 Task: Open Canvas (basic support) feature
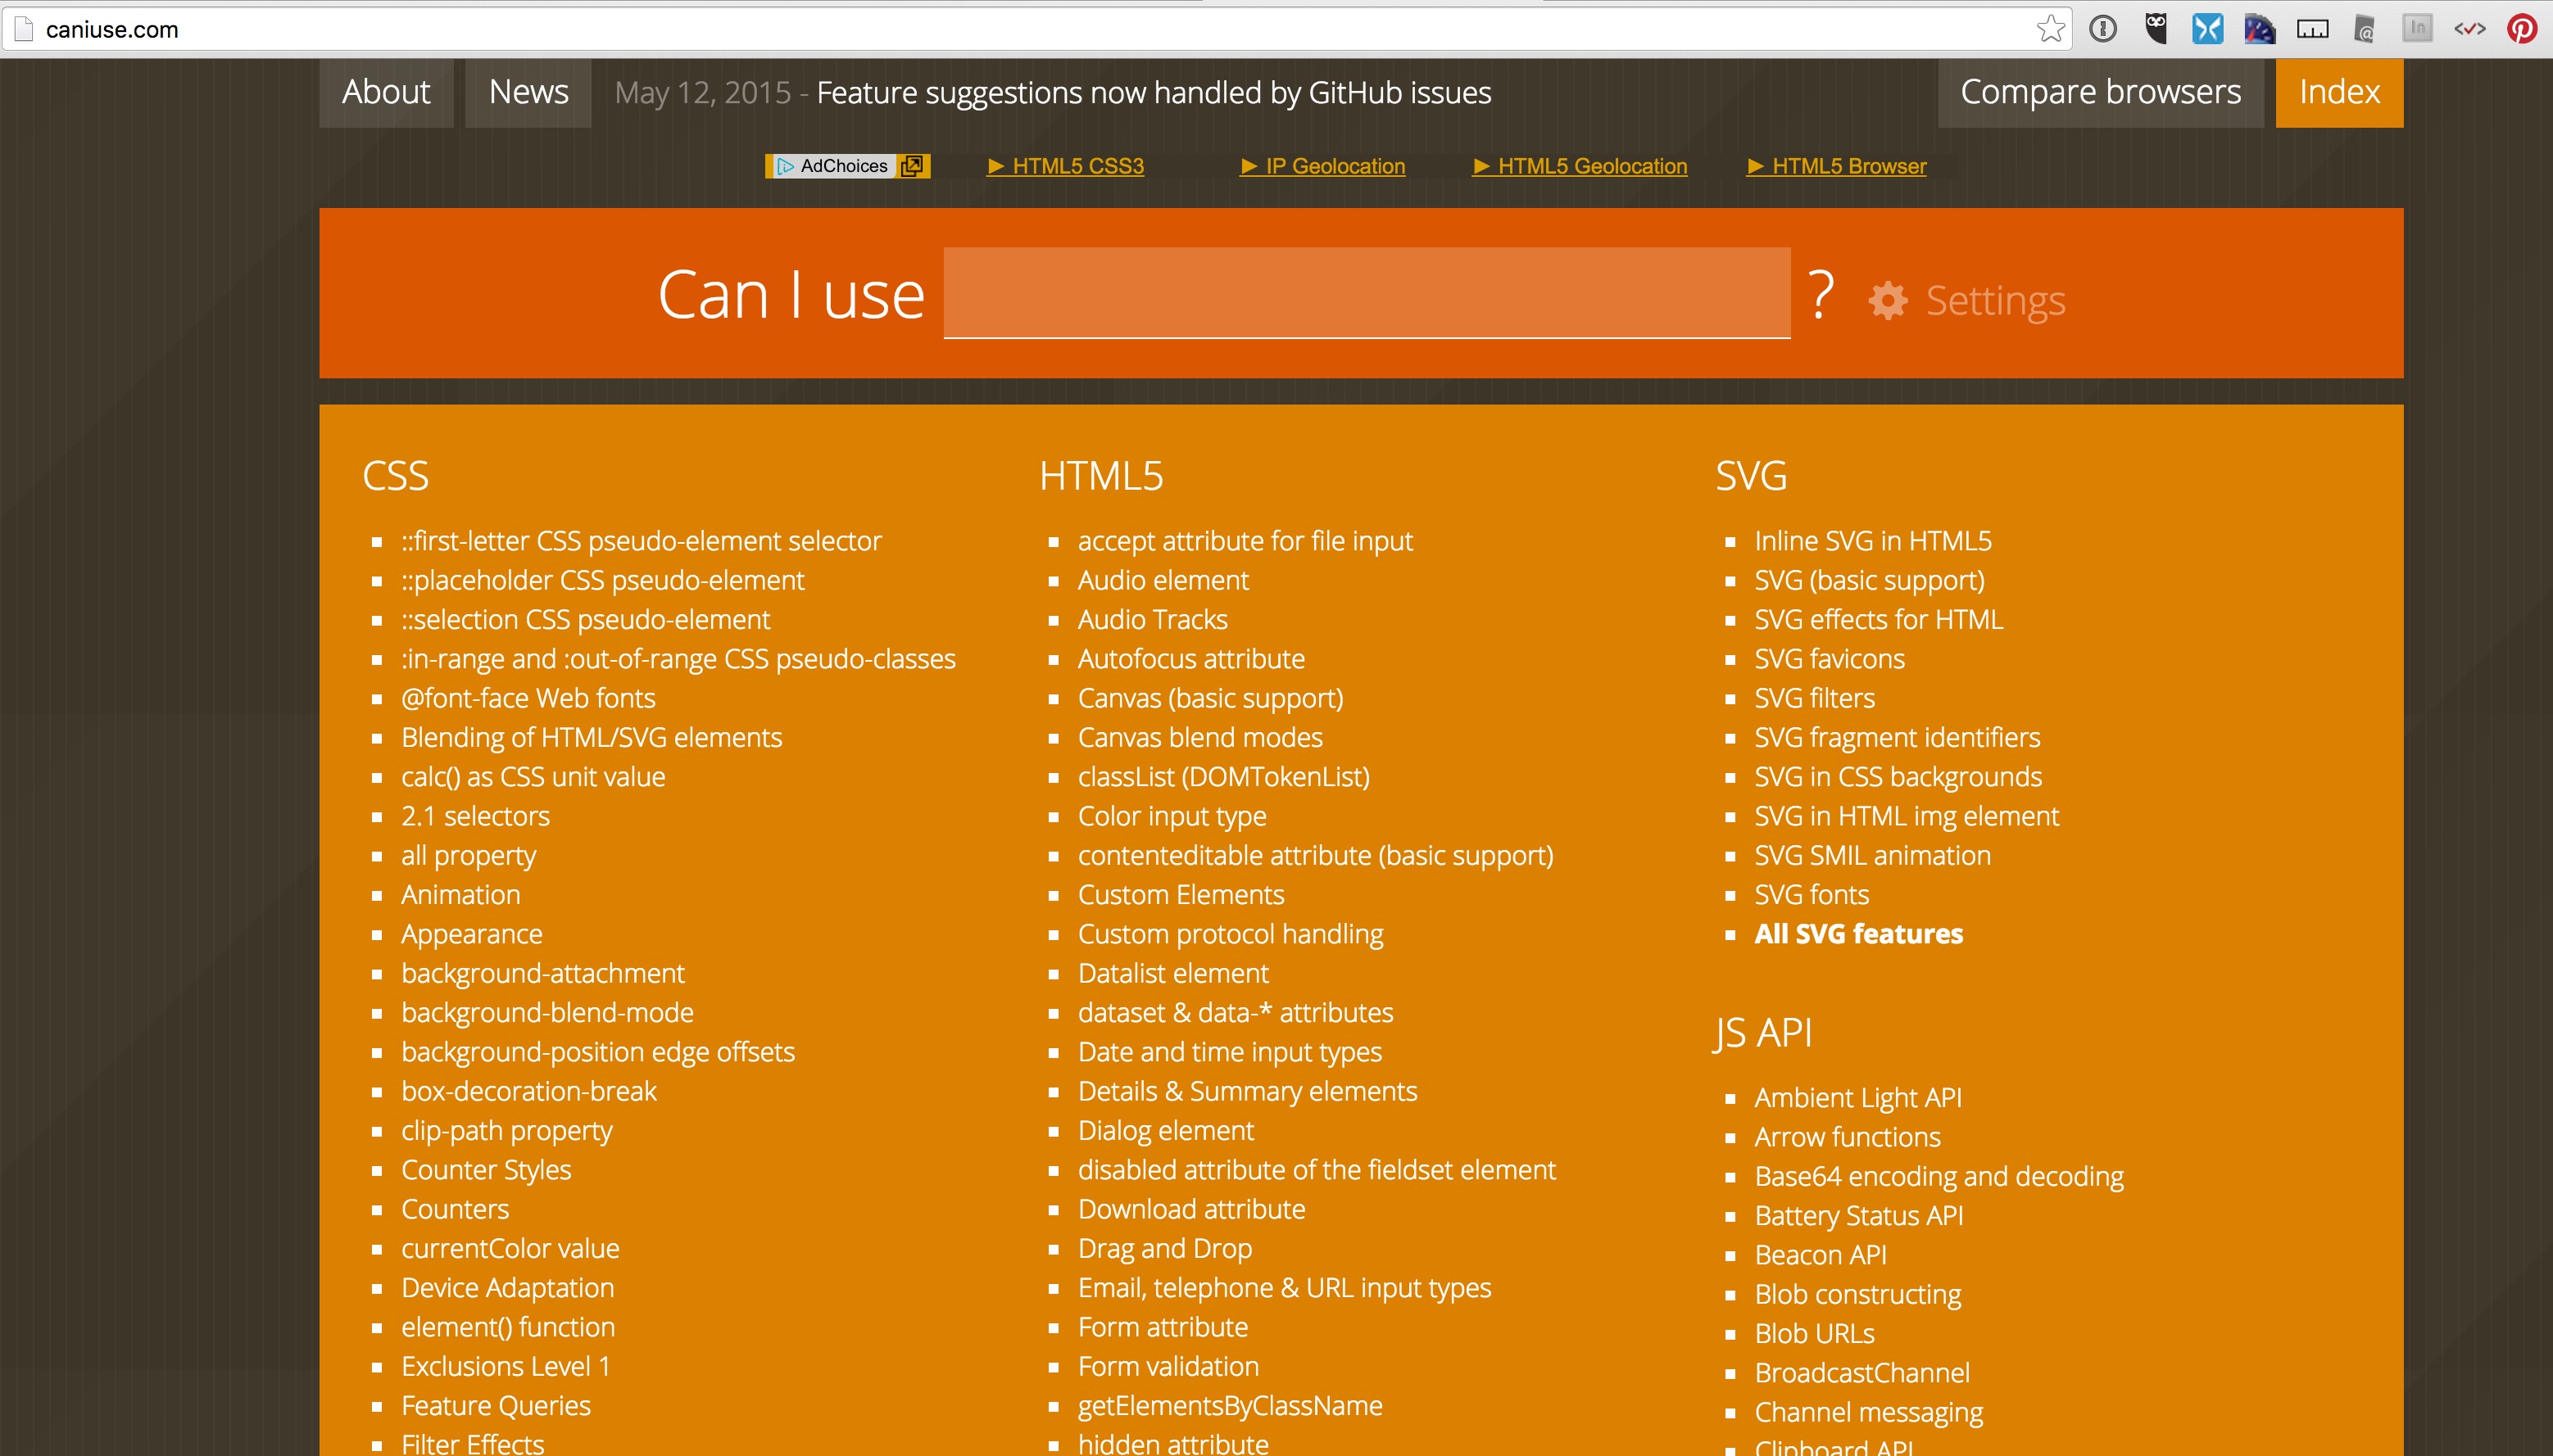point(1210,698)
